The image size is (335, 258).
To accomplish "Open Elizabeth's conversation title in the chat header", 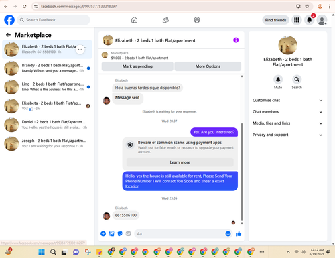I will click(155, 40).
